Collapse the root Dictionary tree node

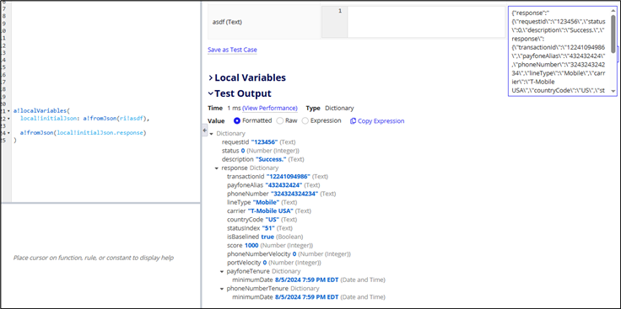click(212, 134)
